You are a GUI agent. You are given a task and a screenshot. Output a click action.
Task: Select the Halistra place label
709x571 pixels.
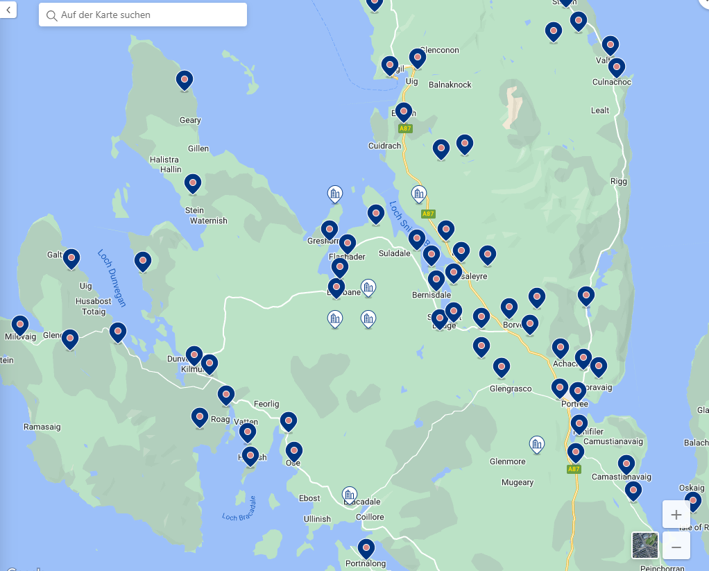pyautogui.click(x=164, y=160)
